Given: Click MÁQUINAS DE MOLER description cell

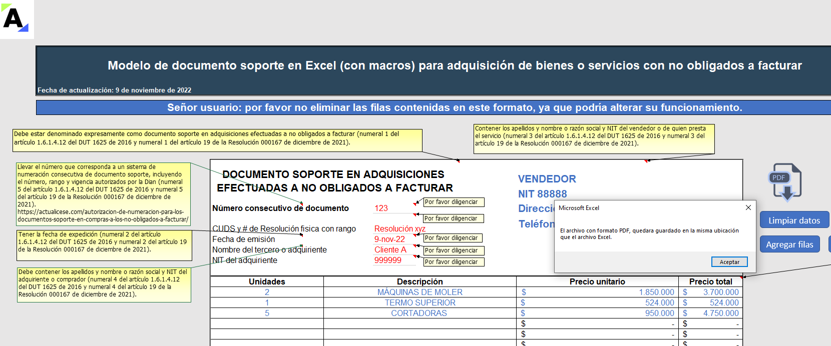Looking at the screenshot, I should point(420,292).
